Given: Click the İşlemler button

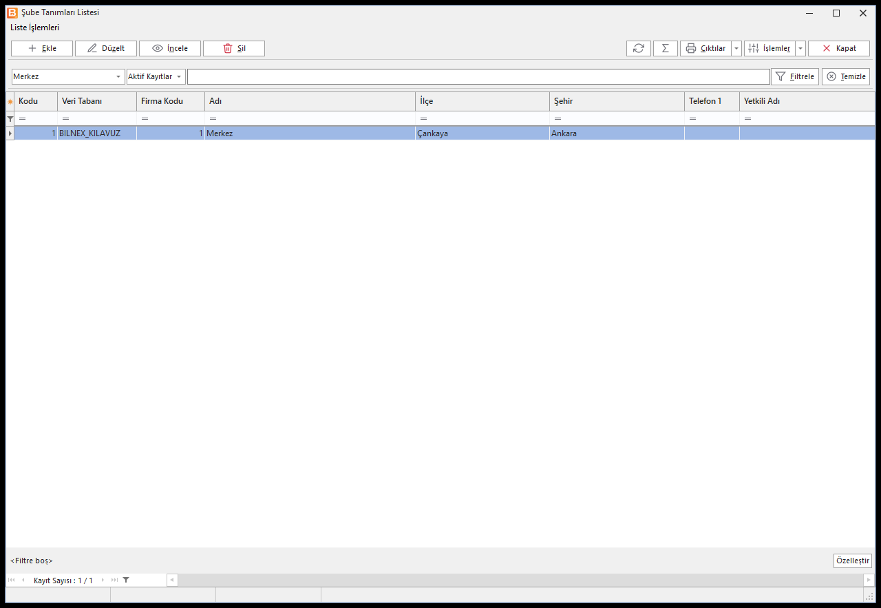Looking at the screenshot, I should (x=769, y=48).
